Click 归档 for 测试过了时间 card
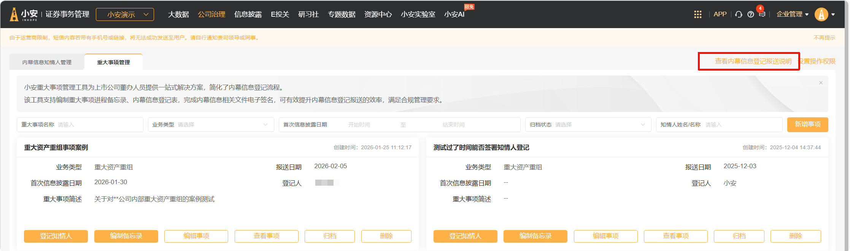This screenshot has width=850, height=251. 739,236
